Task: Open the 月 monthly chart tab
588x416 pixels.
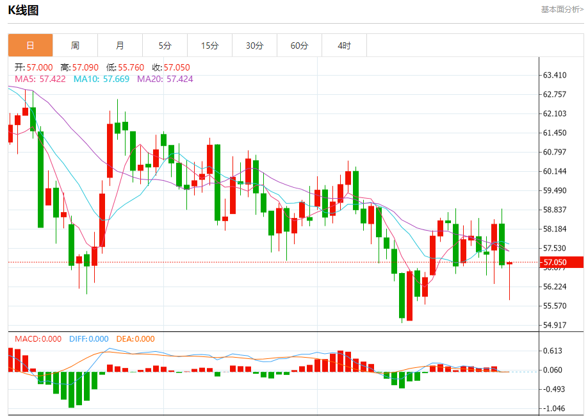Action: (120, 46)
